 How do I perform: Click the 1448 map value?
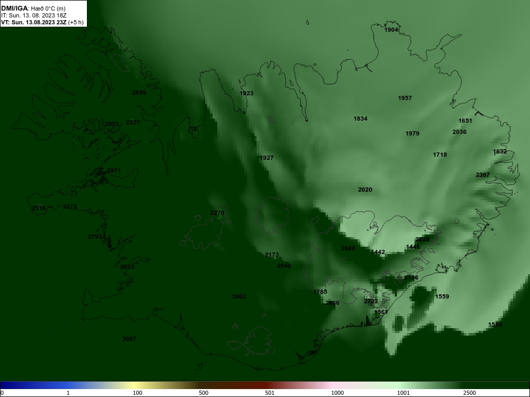tap(413, 247)
